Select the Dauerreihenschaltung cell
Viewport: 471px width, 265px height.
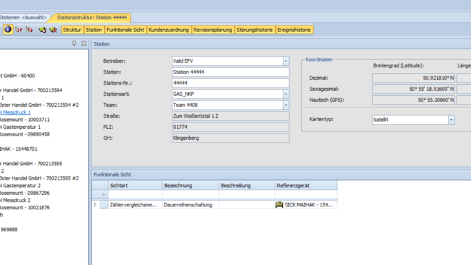tap(190, 205)
